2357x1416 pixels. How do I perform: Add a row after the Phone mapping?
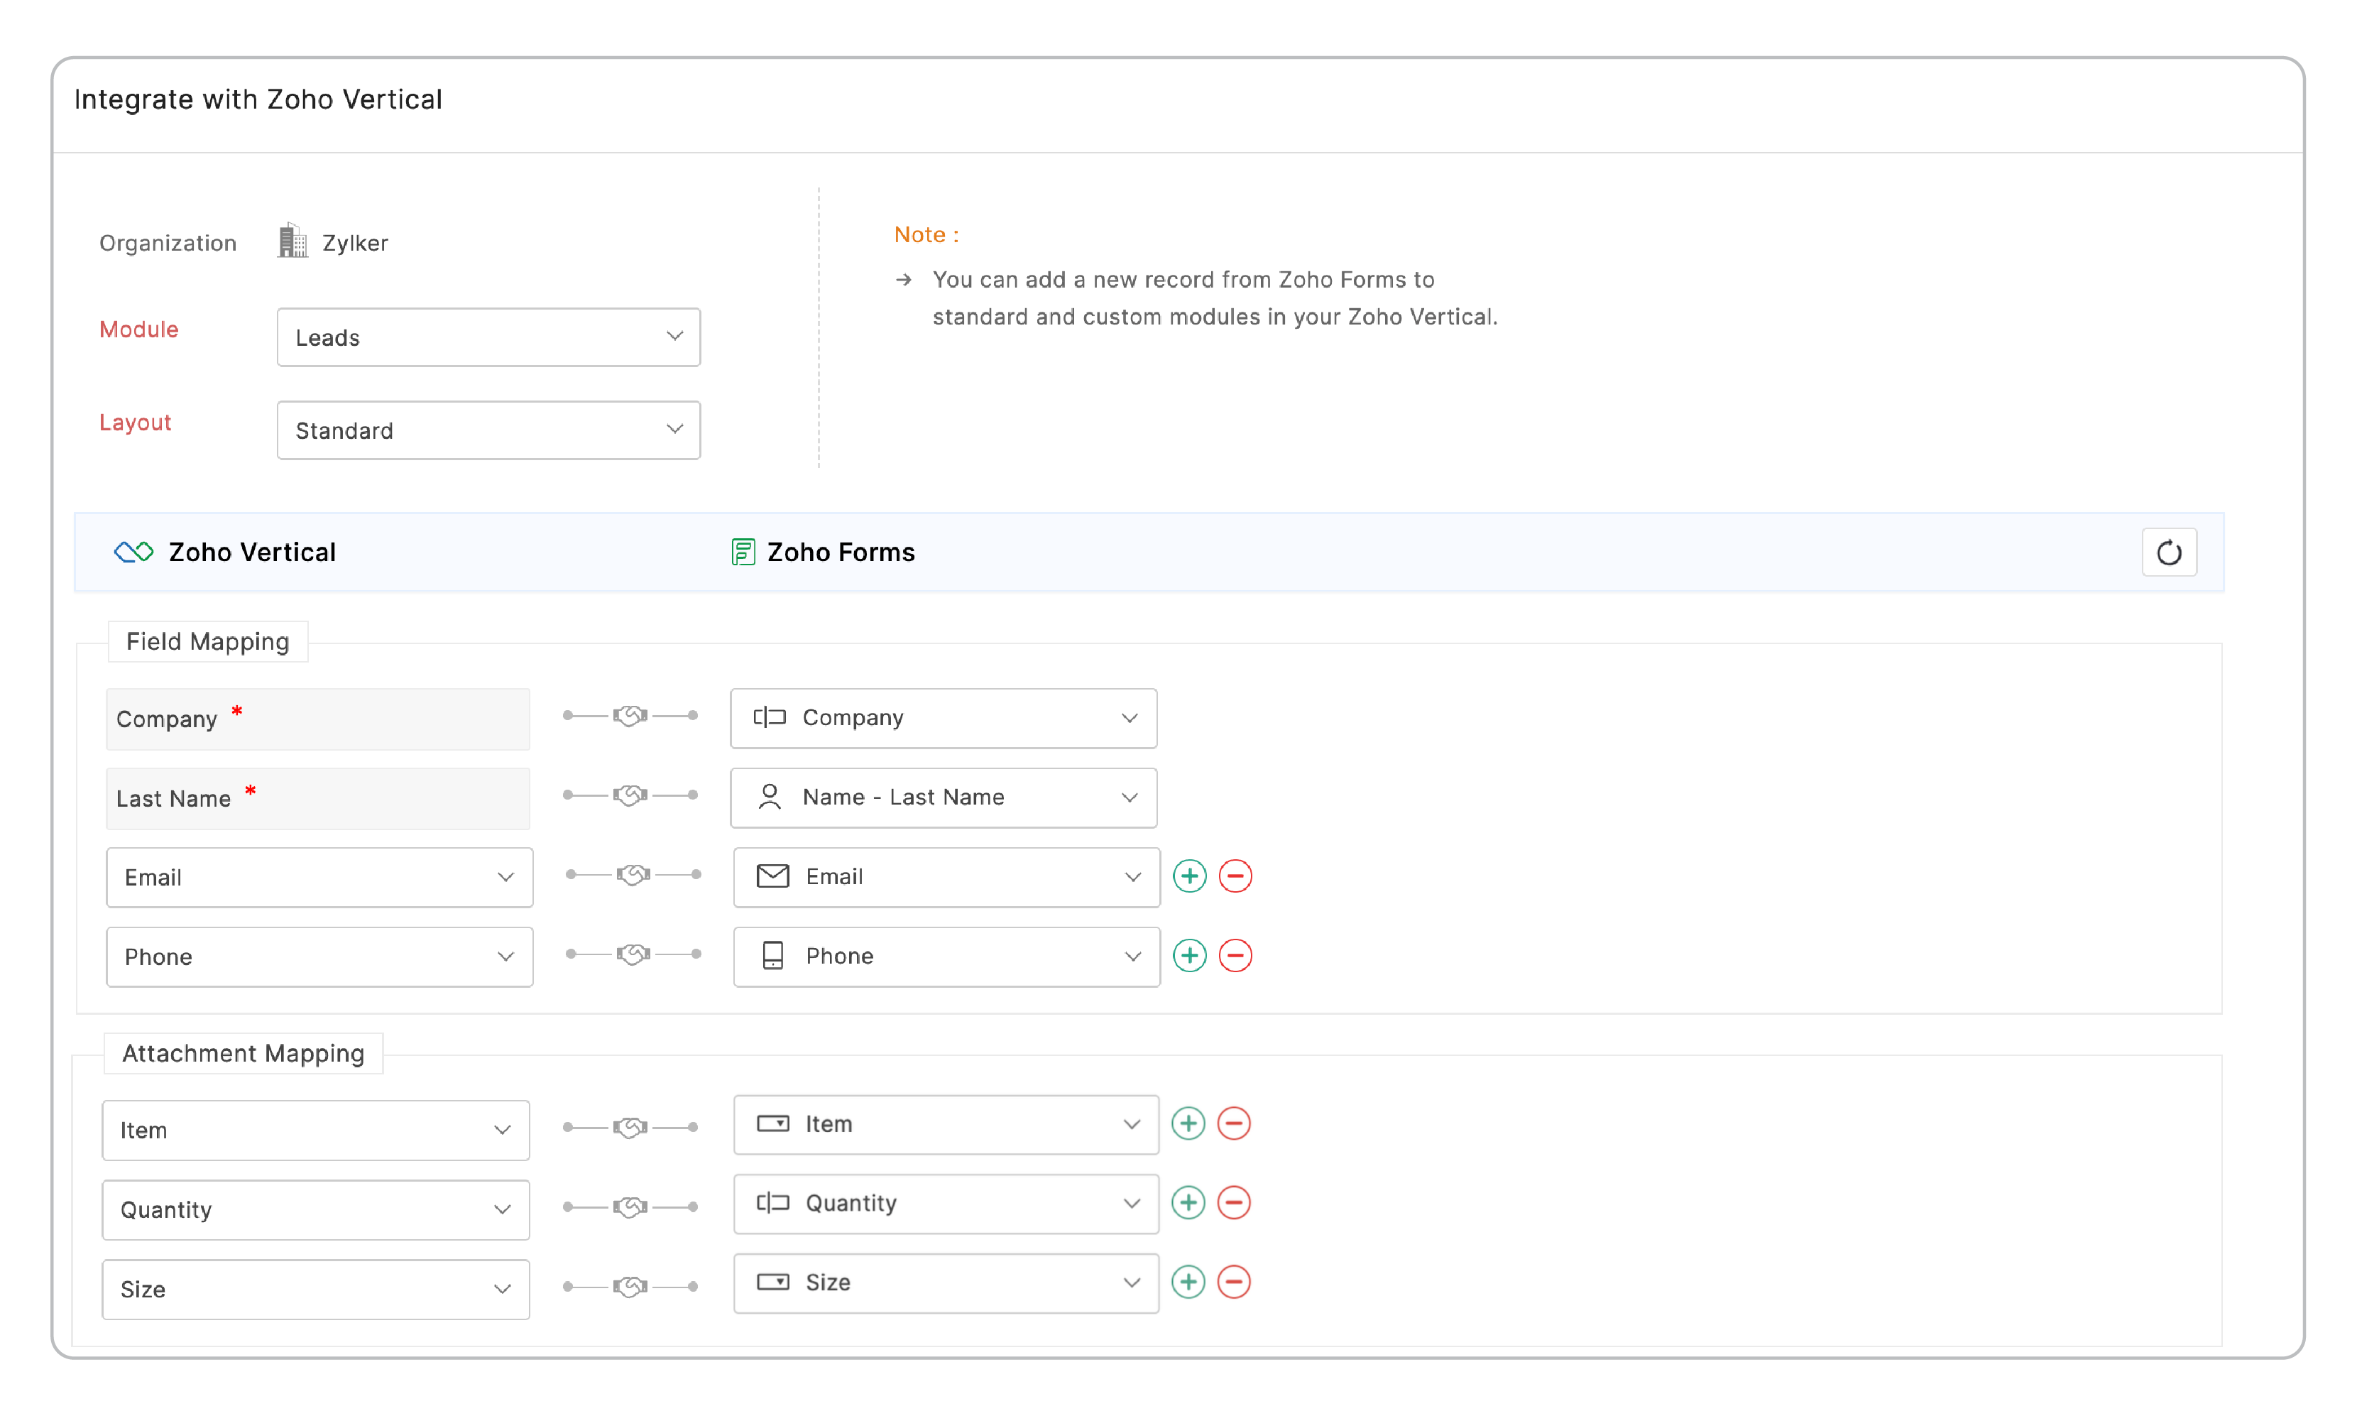(x=1188, y=955)
